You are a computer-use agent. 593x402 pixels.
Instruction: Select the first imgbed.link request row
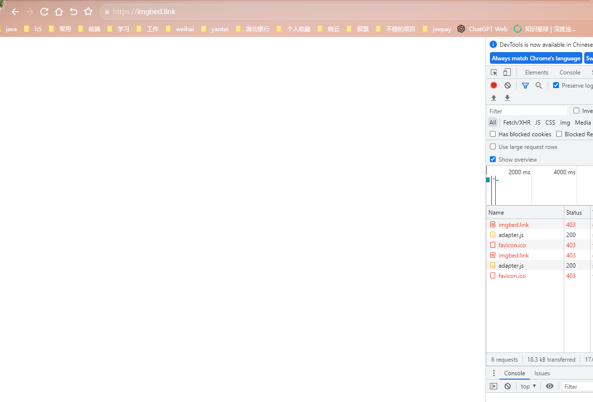539,225
